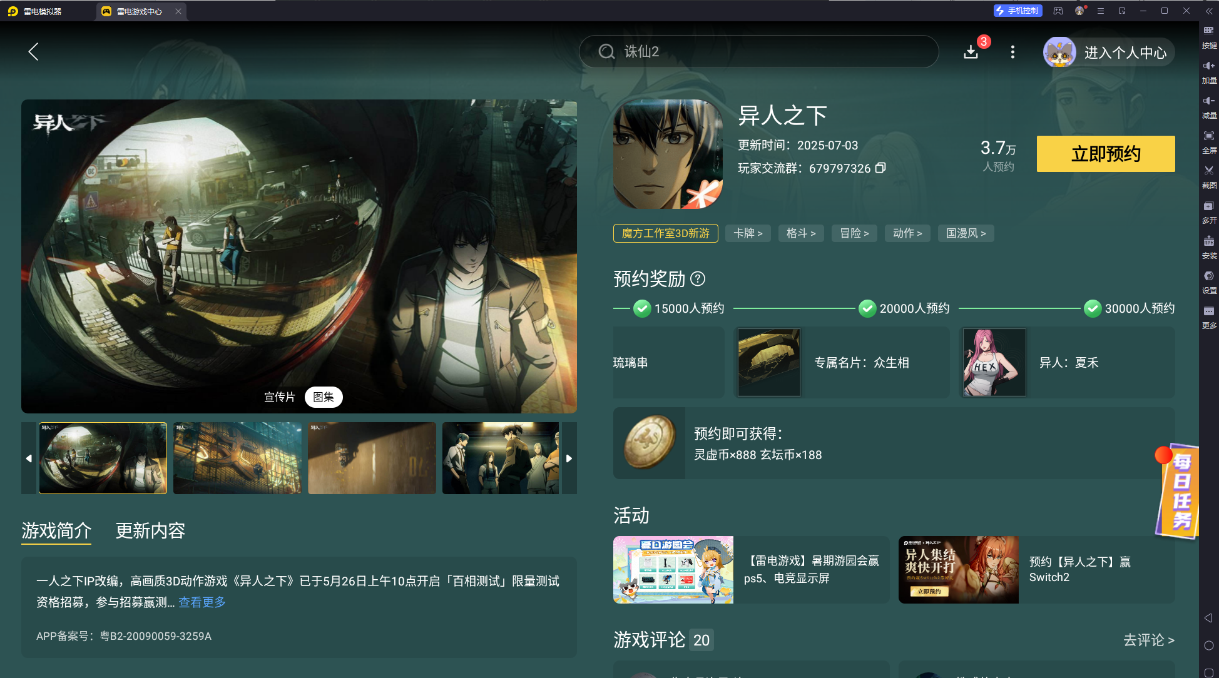Open the reservation rewards help icon
The height and width of the screenshot is (678, 1219).
698,279
